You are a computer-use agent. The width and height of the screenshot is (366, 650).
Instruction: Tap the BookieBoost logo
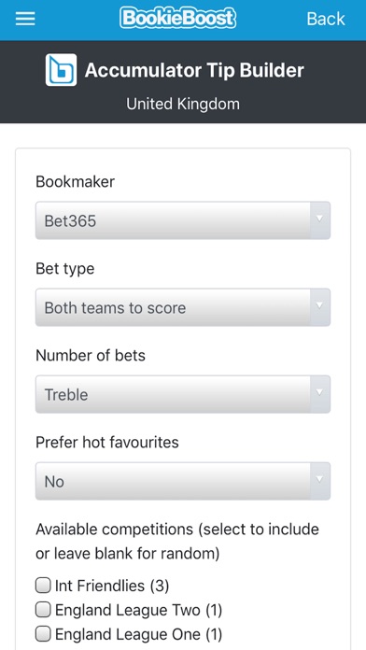pyautogui.click(x=177, y=18)
